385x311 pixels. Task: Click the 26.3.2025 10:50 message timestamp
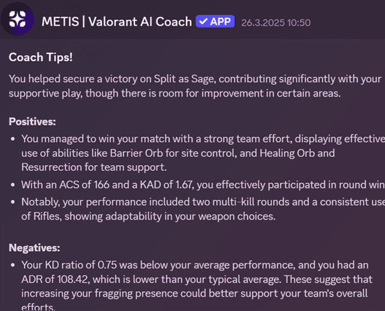(276, 23)
